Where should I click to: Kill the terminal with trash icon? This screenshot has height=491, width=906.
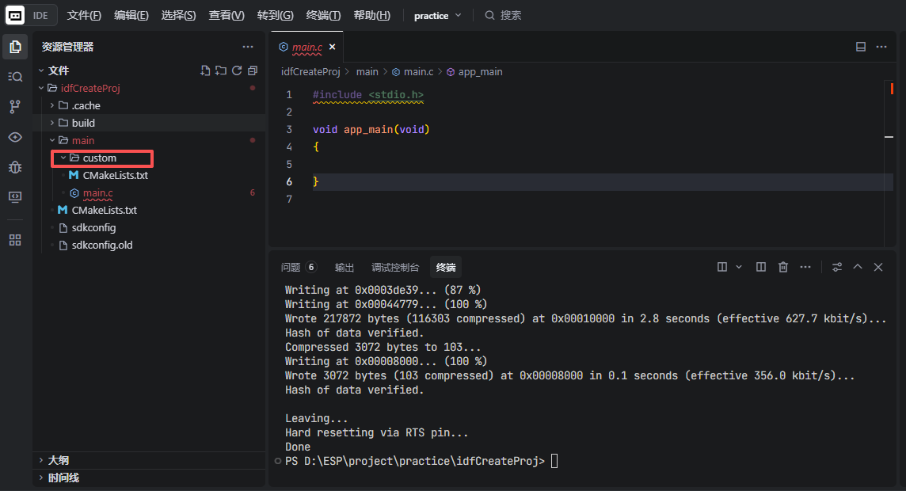(x=783, y=267)
